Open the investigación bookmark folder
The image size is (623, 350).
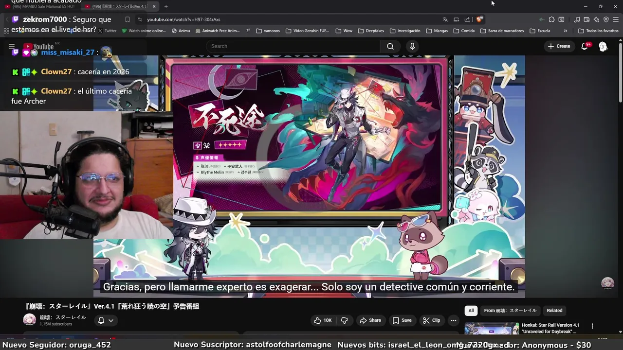(404, 31)
